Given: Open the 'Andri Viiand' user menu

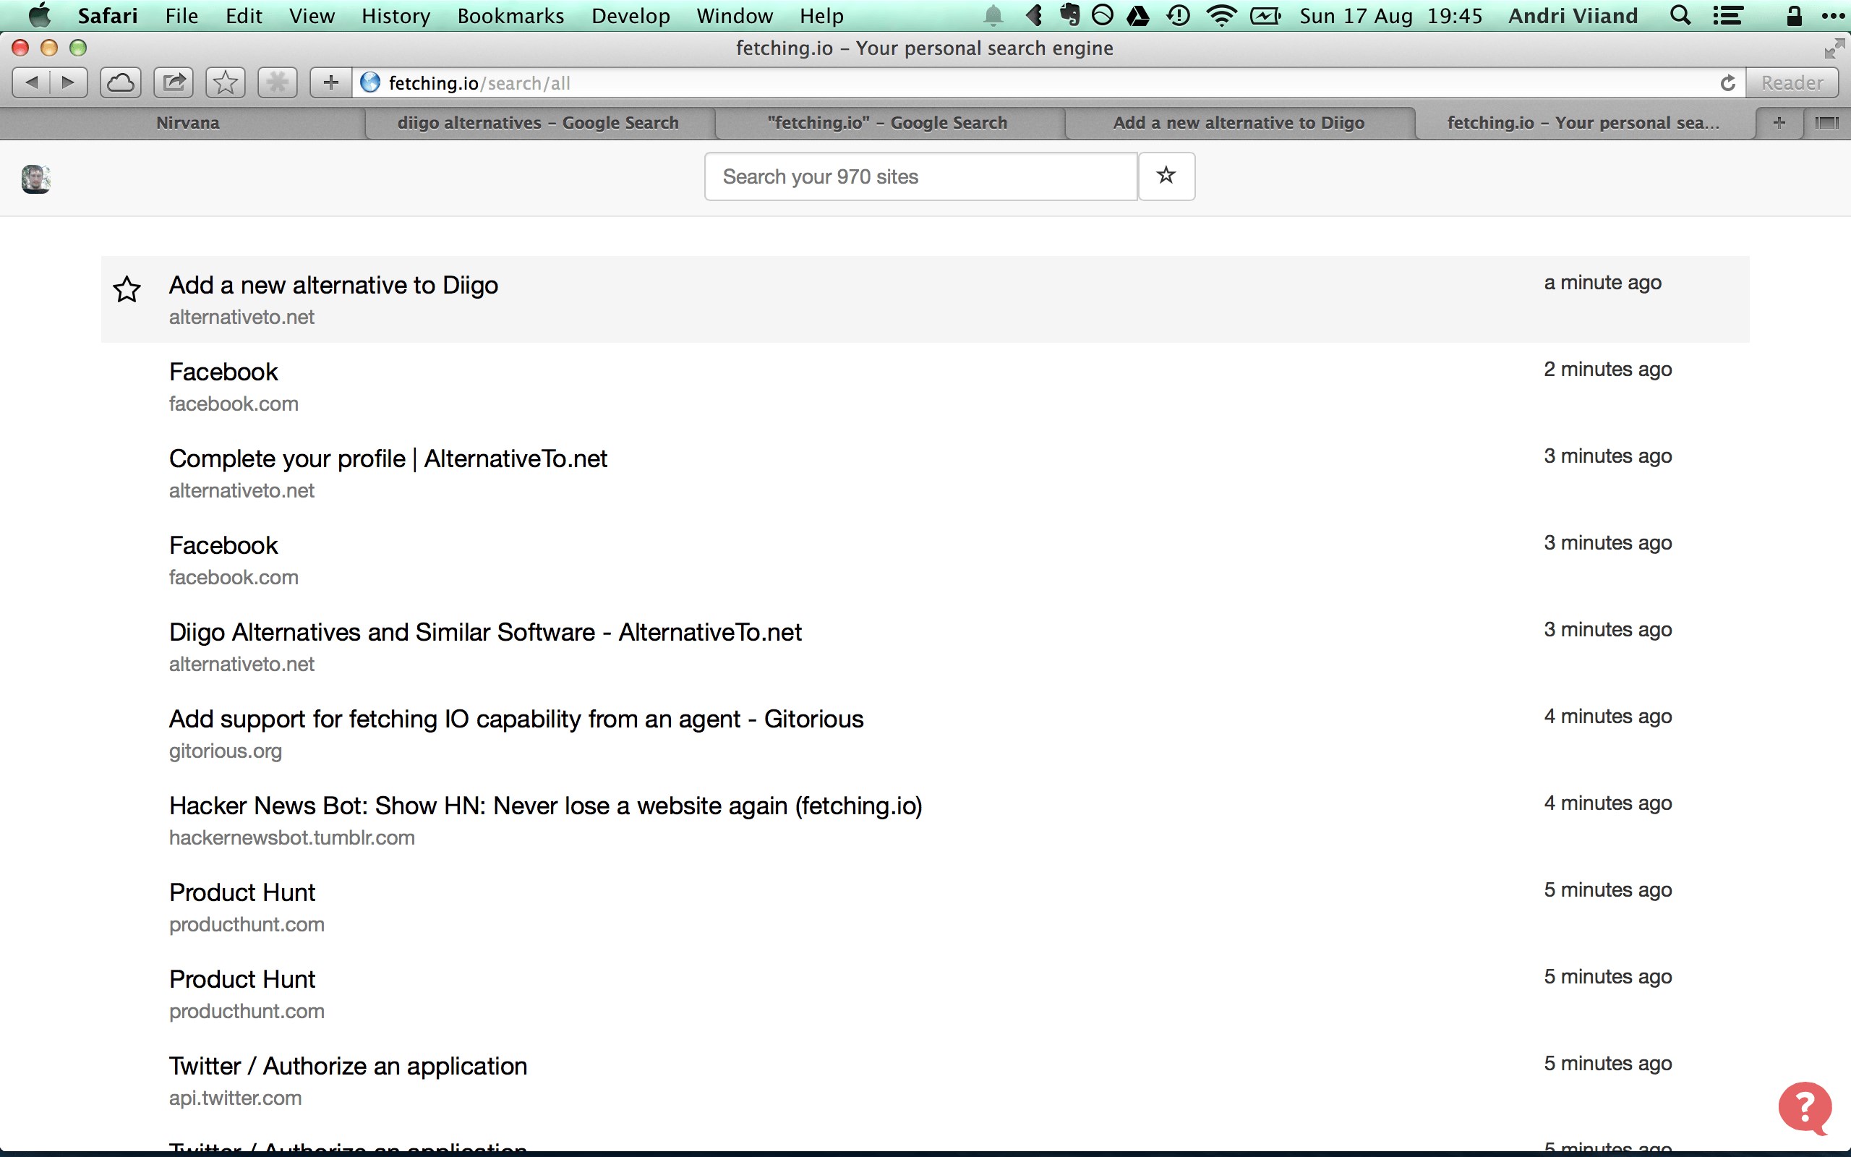Looking at the screenshot, I should [1573, 15].
